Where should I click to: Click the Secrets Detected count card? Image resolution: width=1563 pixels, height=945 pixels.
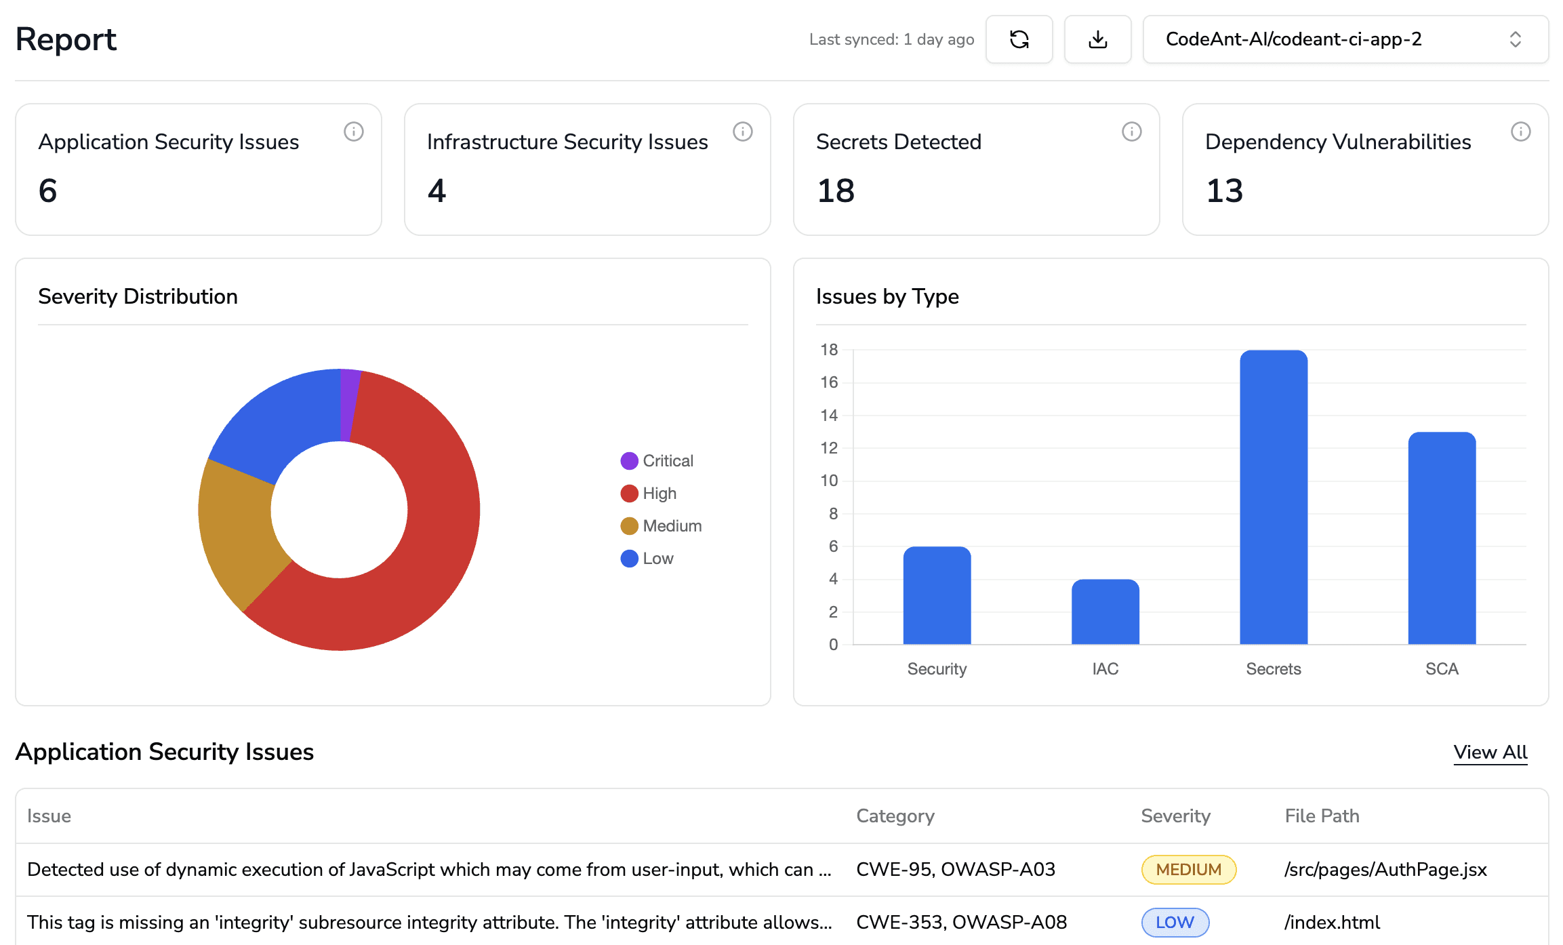click(975, 169)
